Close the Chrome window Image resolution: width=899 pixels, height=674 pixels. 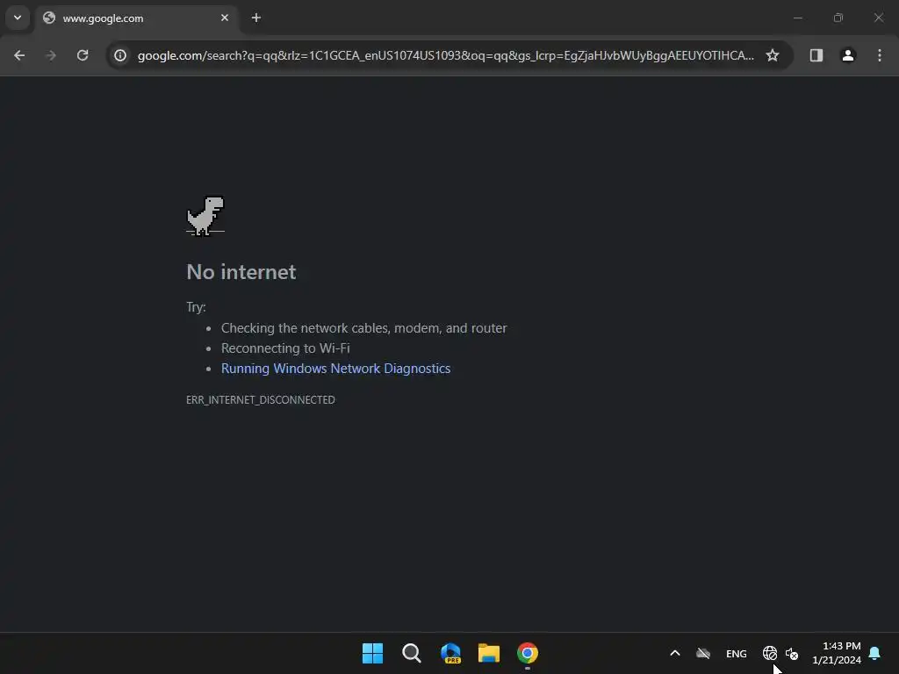[879, 18]
